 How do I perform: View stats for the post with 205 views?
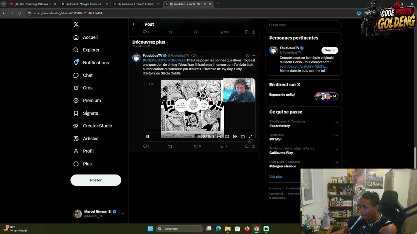pos(224,32)
